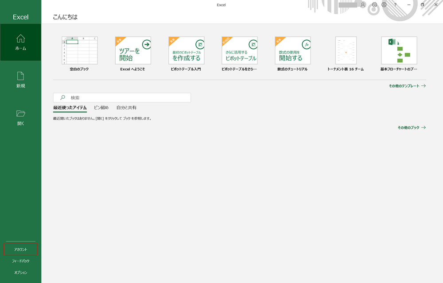443x283 pixels.
Task: Click the Help question mark icon
Action: [396, 4]
